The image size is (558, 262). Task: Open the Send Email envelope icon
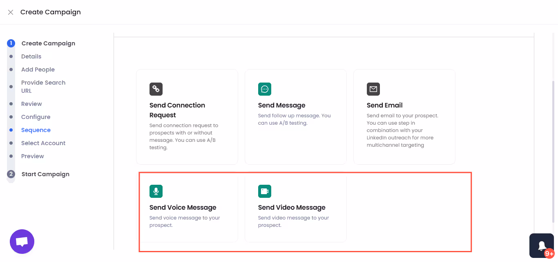coord(373,89)
